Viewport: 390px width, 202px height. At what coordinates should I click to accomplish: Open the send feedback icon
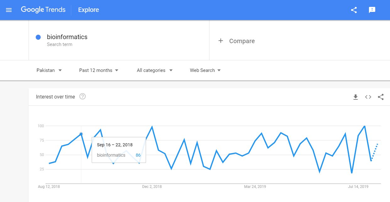pos(372,10)
